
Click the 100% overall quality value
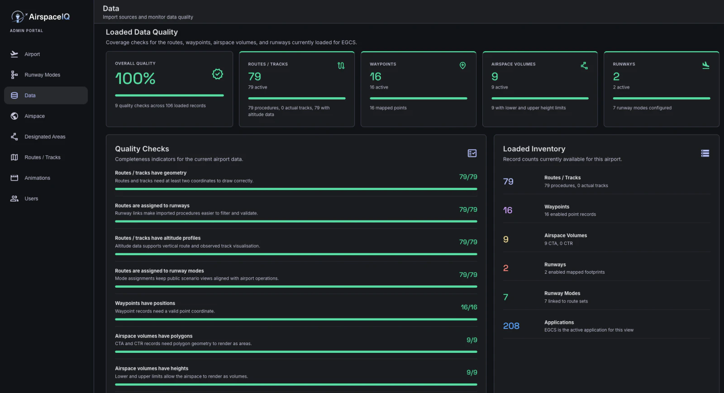pos(135,79)
